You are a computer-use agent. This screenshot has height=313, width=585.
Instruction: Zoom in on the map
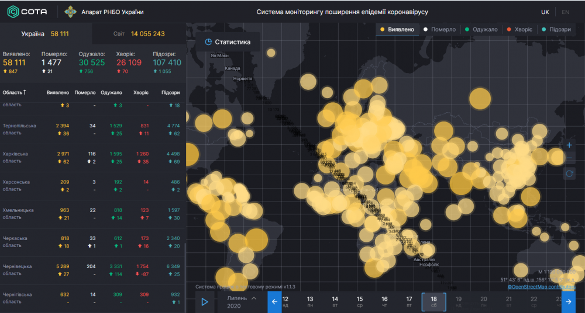[x=569, y=145]
